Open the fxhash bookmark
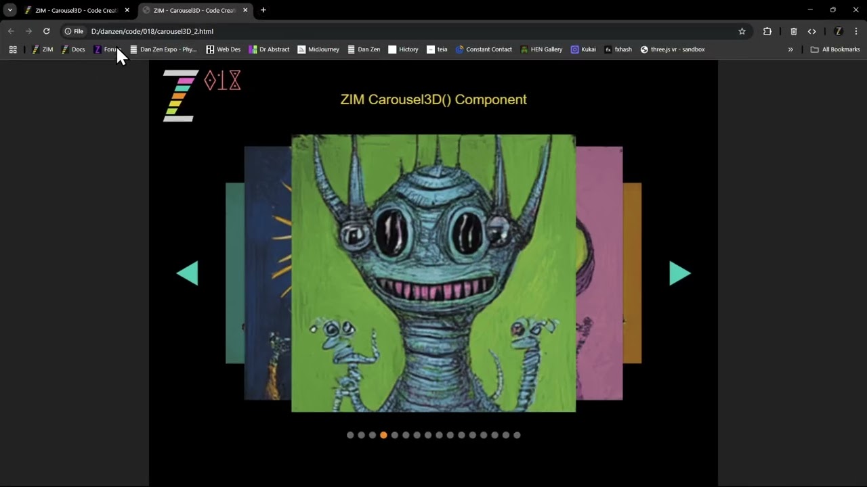 (618, 49)
